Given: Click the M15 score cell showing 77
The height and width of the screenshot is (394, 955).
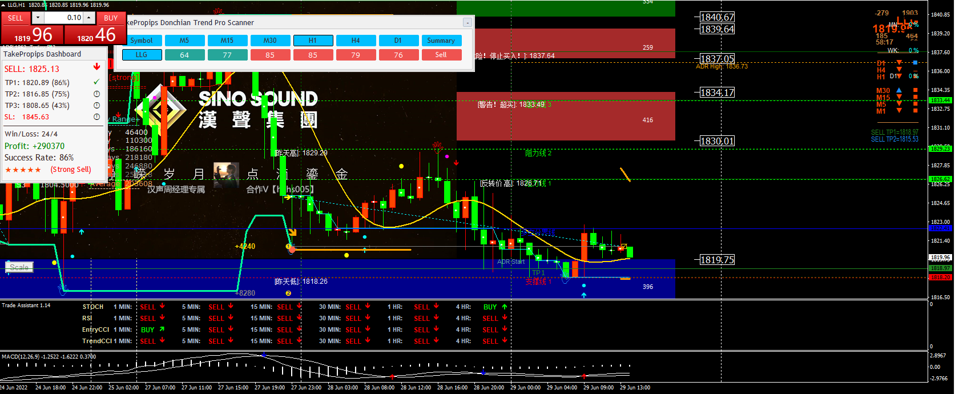Looking at the screenshot, I should 227,55.
